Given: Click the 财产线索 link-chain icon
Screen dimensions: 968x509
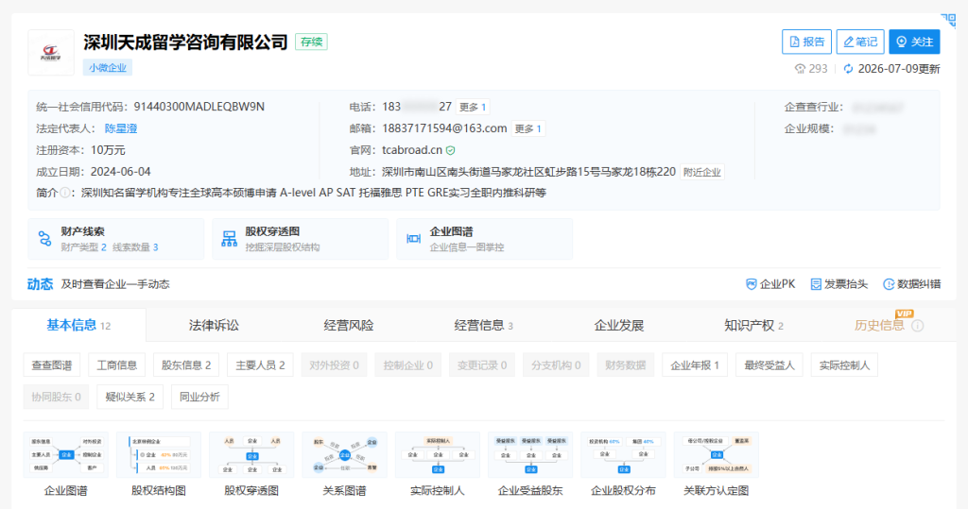Looking at the screenshot, I should click(45, 239).
